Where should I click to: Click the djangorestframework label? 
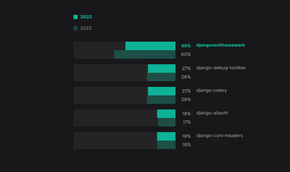pyautogui.click(x=221, y=45)
